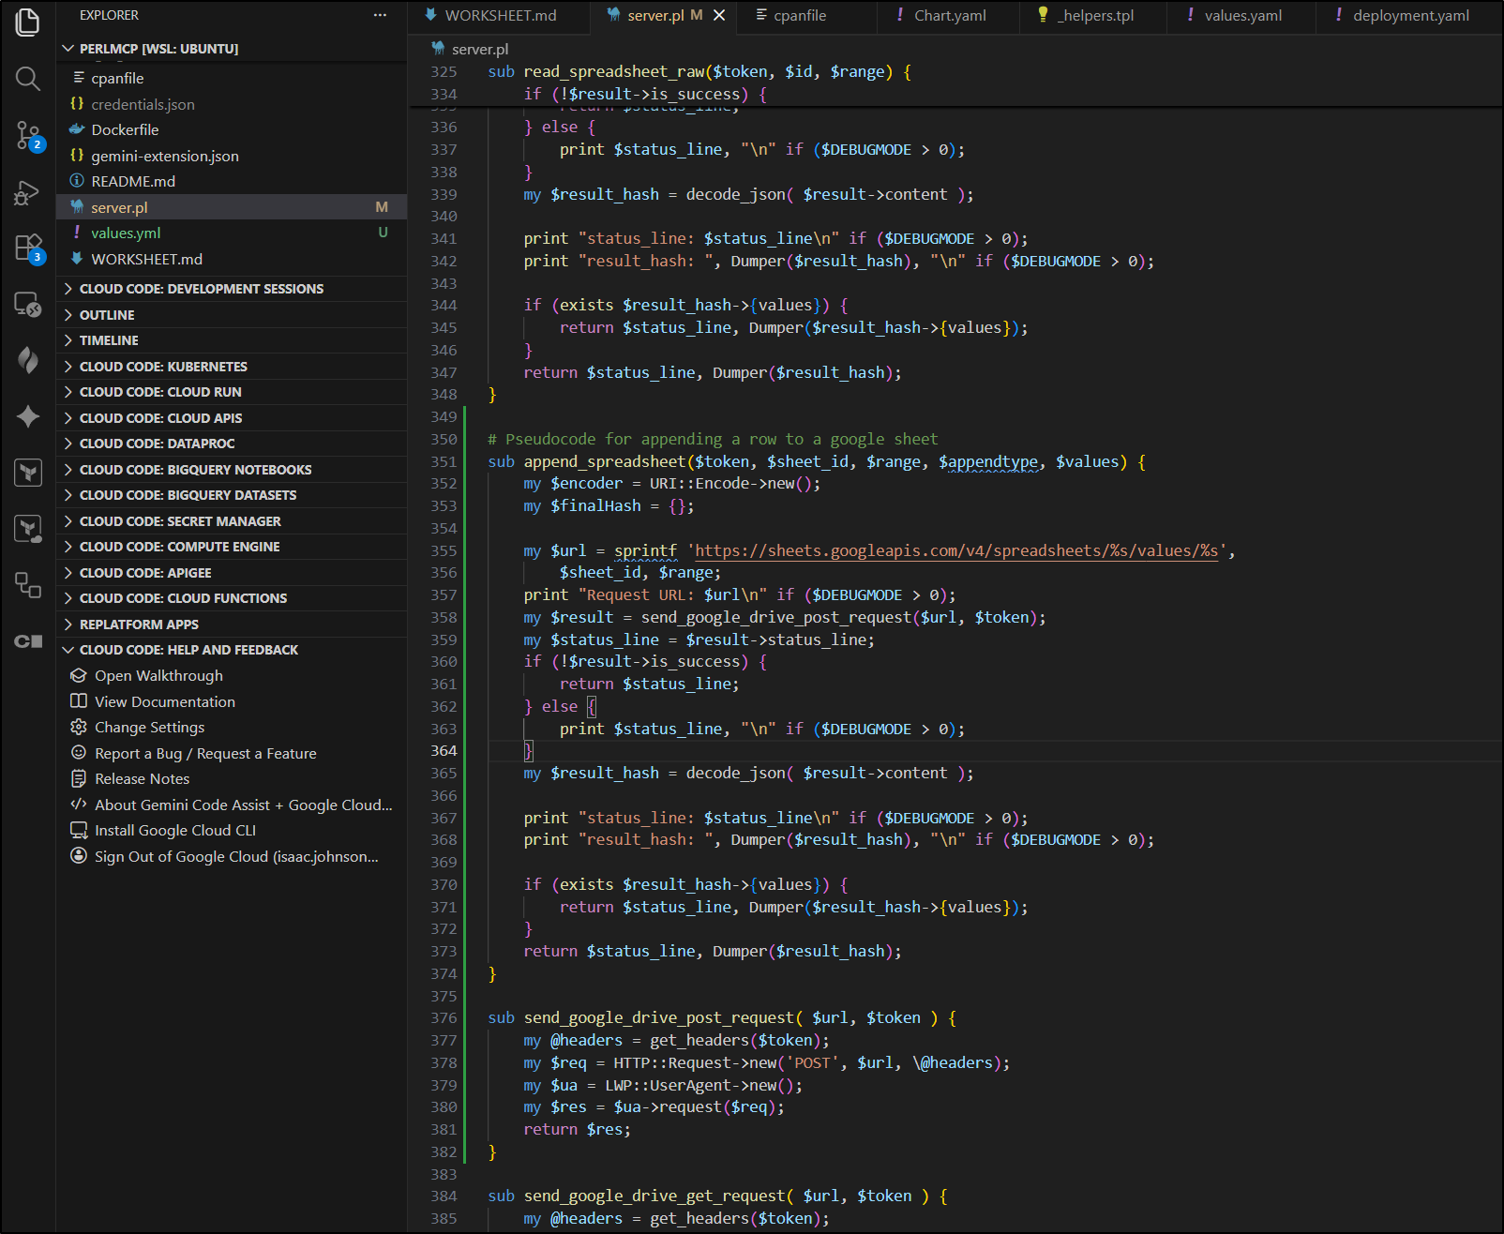Open the Extensions view icon
This screenshot has height=1234, width=1504.
pyautogui.click(x=28, y=248)
